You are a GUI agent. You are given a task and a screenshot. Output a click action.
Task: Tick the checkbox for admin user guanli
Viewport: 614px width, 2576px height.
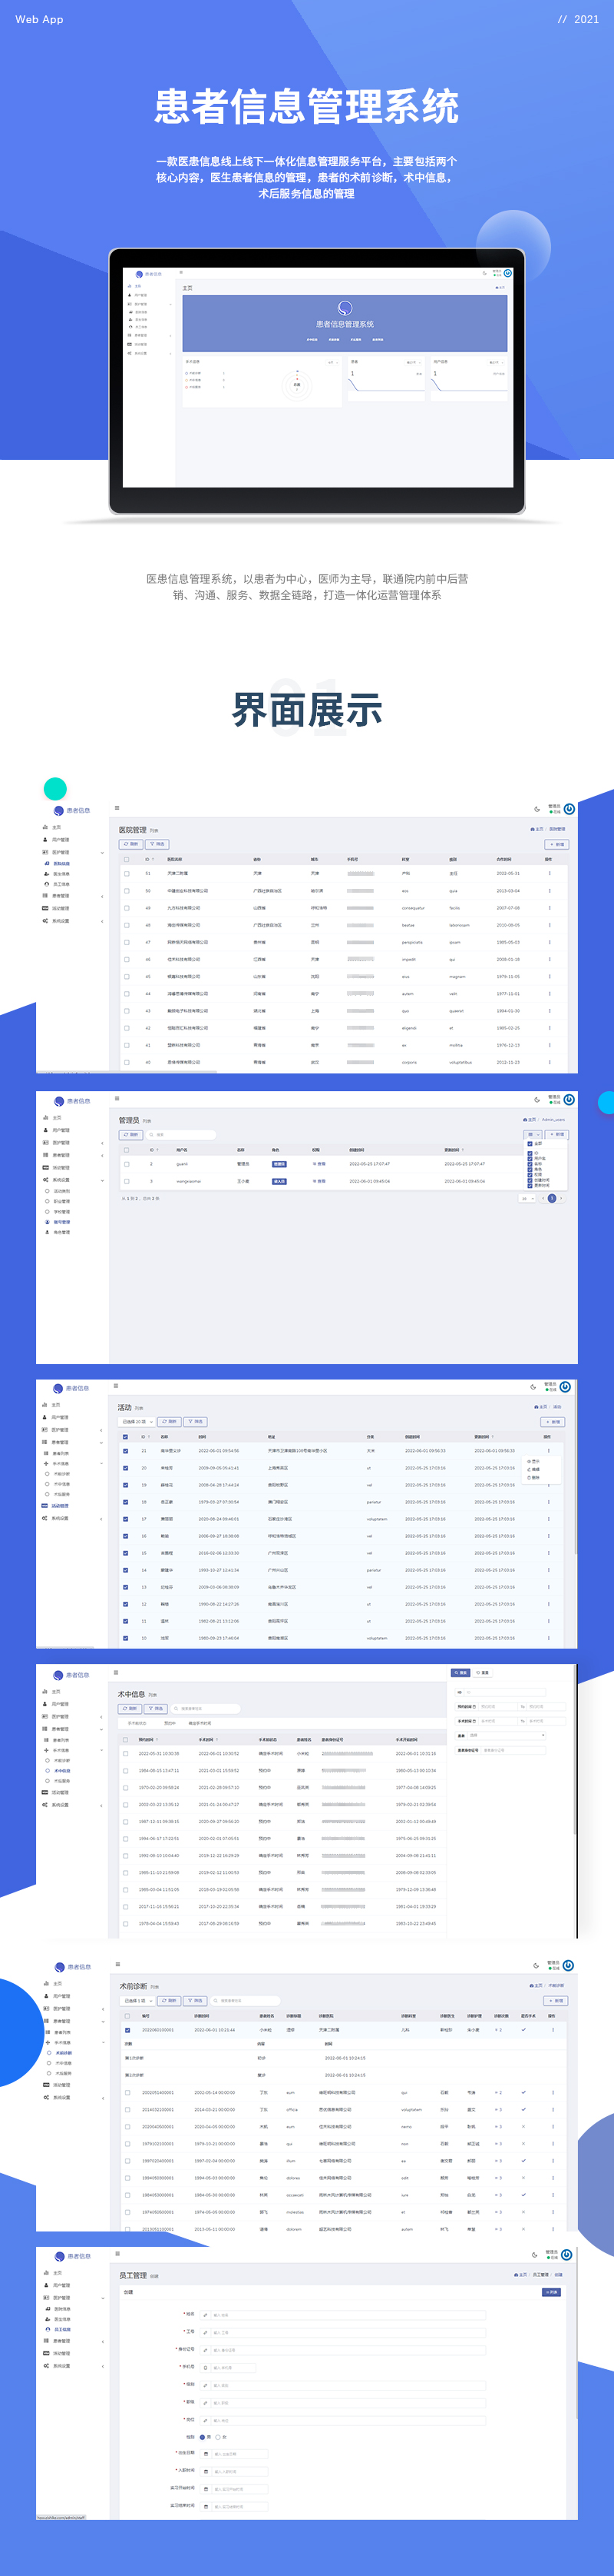click(x=127, y=1164)
